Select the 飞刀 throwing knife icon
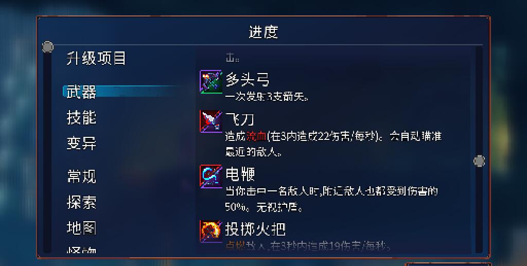 tap(211, 121)
